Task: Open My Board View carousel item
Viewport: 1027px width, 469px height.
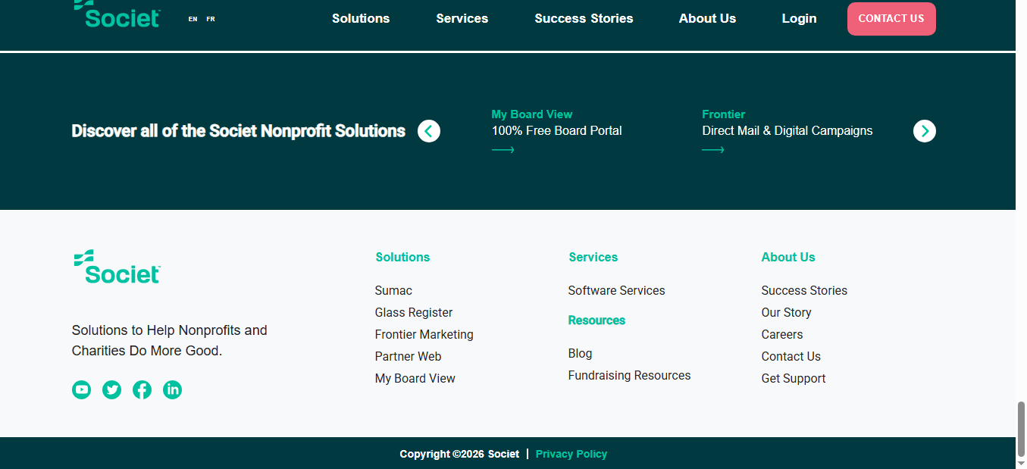Action: point(556,130)
